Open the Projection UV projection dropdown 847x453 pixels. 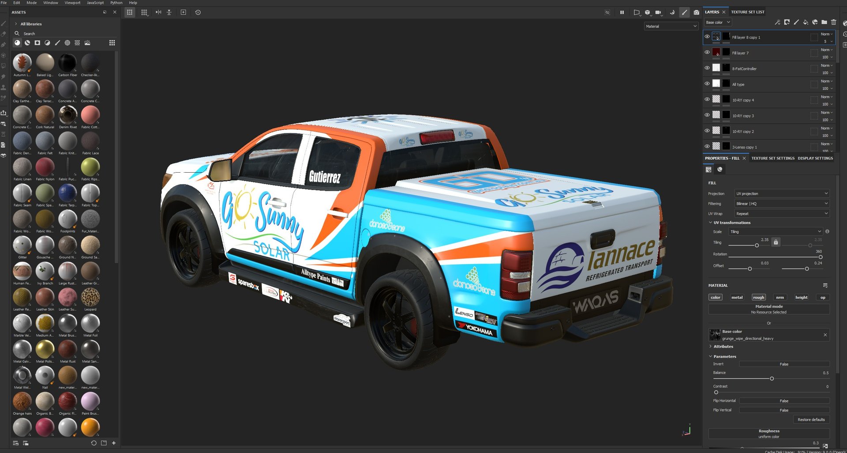782,193
